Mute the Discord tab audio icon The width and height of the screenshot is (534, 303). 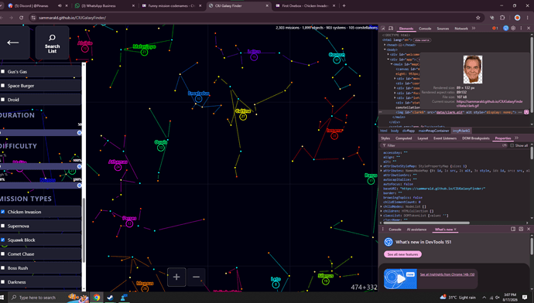point(60,5)
